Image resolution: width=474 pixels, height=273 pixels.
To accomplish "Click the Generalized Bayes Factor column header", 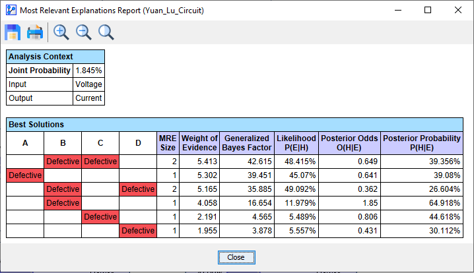I will coord(247,143).
